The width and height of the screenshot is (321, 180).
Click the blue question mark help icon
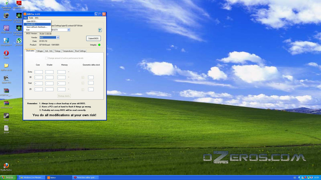[x=100, y=30]
